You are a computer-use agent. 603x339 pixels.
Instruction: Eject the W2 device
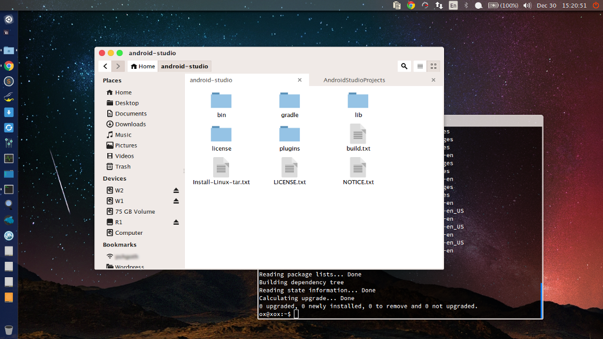tap(176, 190)
